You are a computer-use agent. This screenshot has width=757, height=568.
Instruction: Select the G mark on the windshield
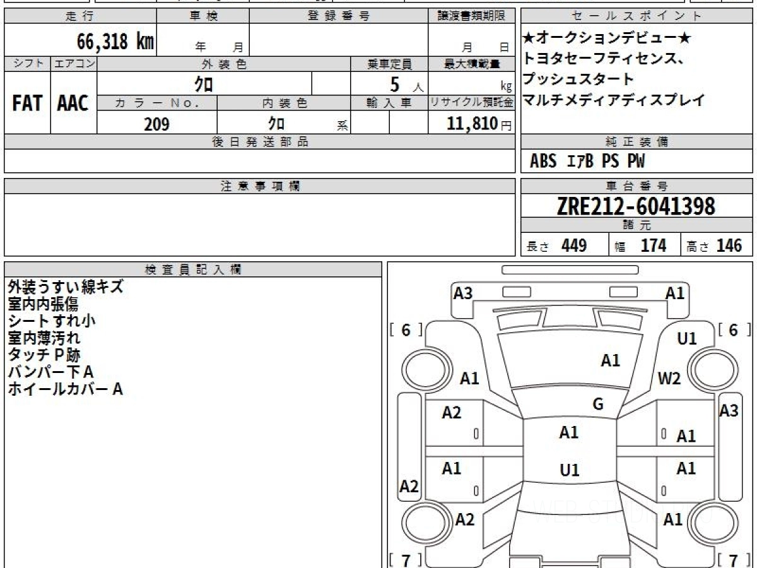[x=597, y=405]
